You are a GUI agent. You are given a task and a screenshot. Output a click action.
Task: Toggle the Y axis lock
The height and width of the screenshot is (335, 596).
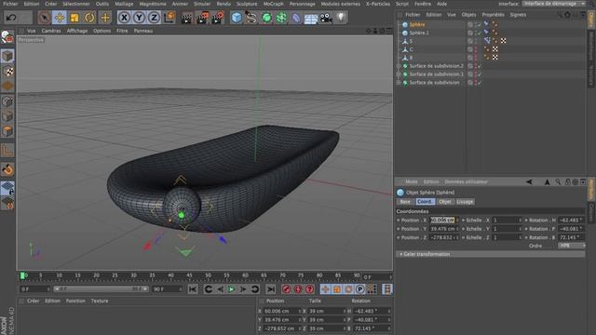(139, 18)
